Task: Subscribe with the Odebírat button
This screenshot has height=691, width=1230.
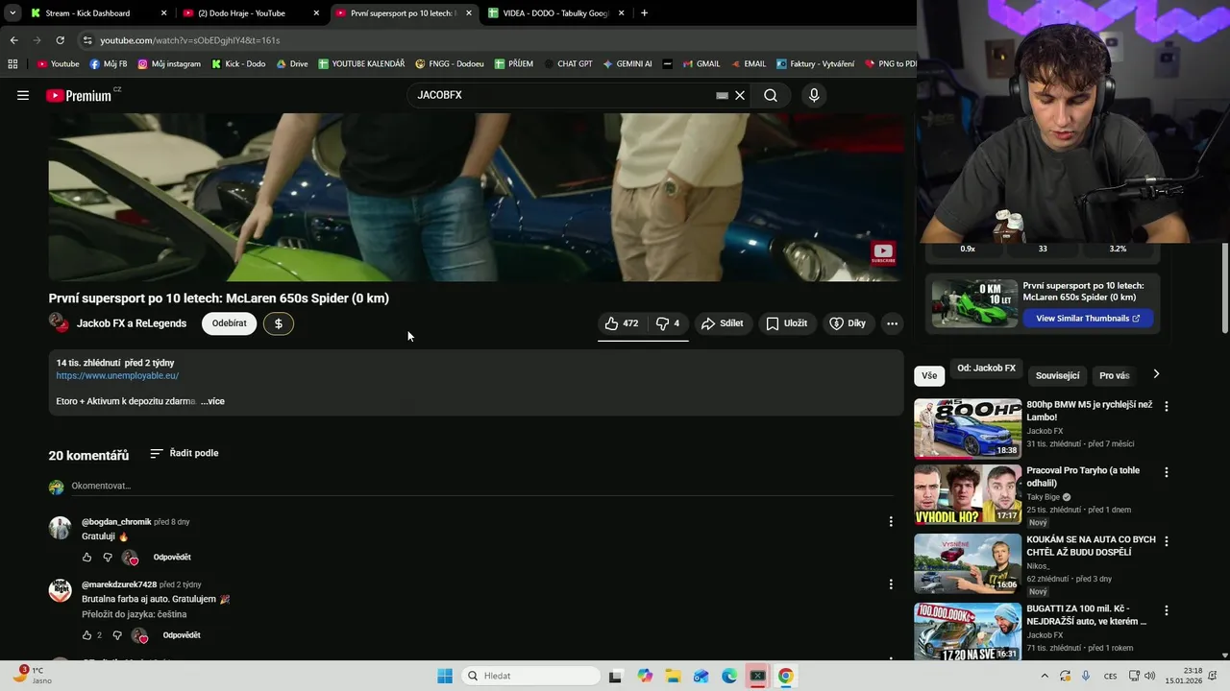Action: (x=229, y=323)
